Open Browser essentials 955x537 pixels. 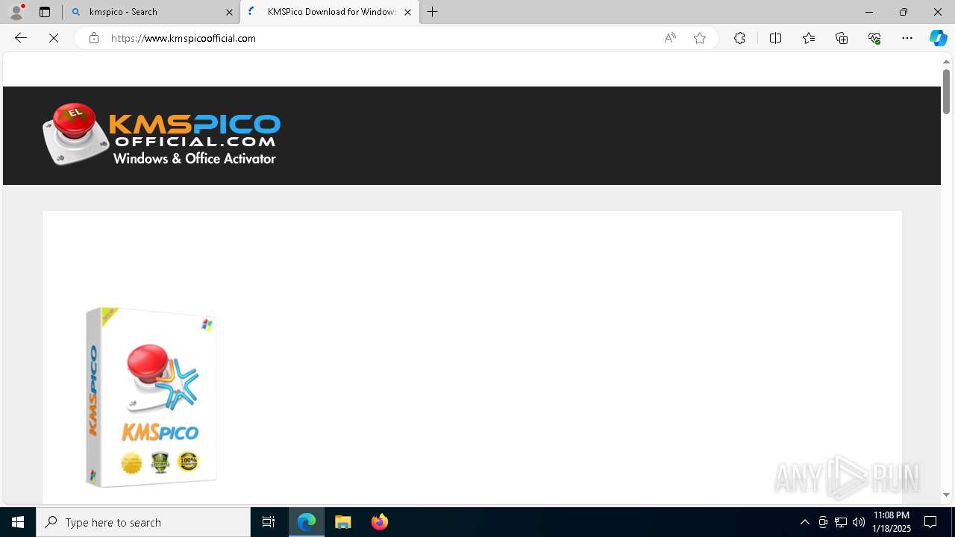[x=874, y=38]
